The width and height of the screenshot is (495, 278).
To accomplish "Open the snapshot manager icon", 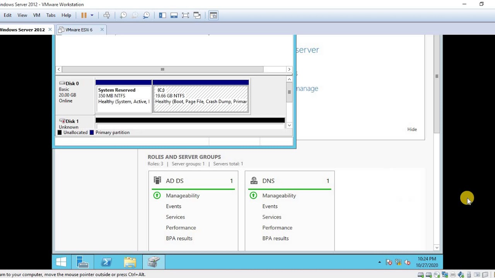I will 146,15.
